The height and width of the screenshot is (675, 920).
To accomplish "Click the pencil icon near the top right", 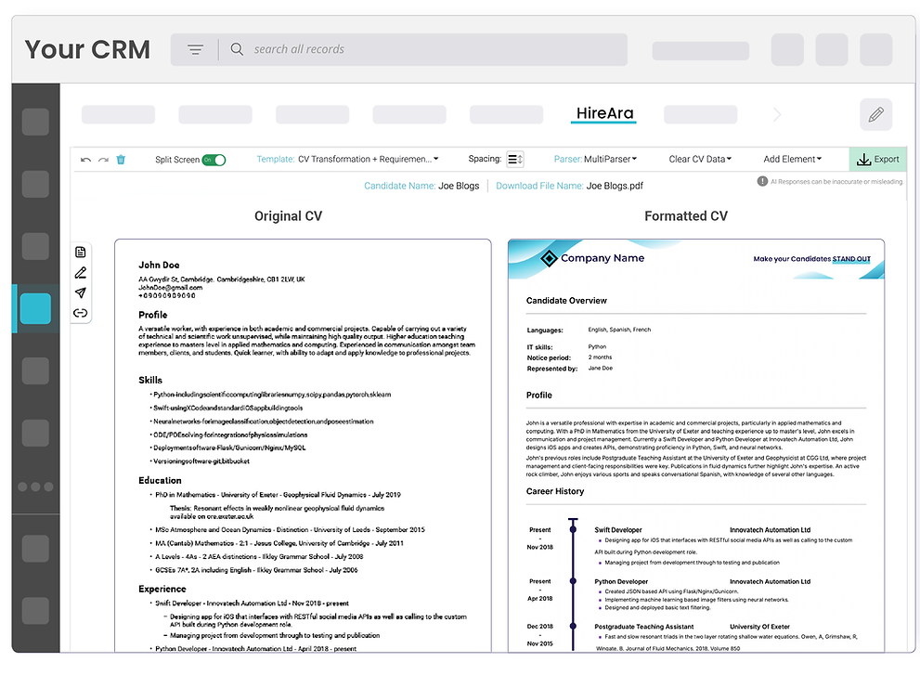I will [x=875, y=114].
